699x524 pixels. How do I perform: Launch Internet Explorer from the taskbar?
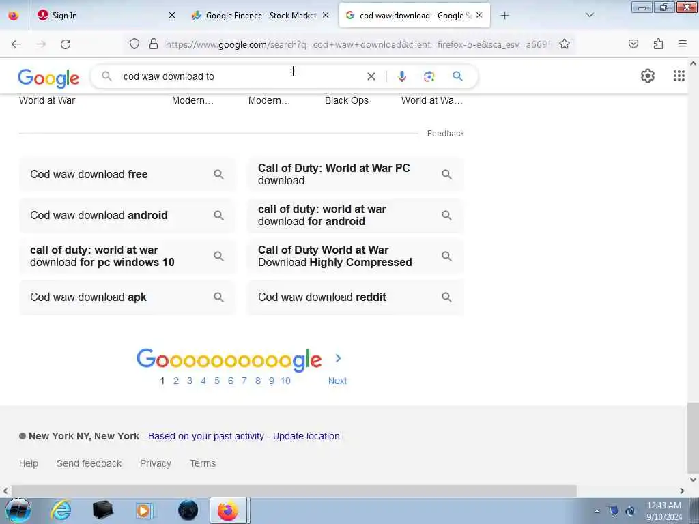pos(61,510)
